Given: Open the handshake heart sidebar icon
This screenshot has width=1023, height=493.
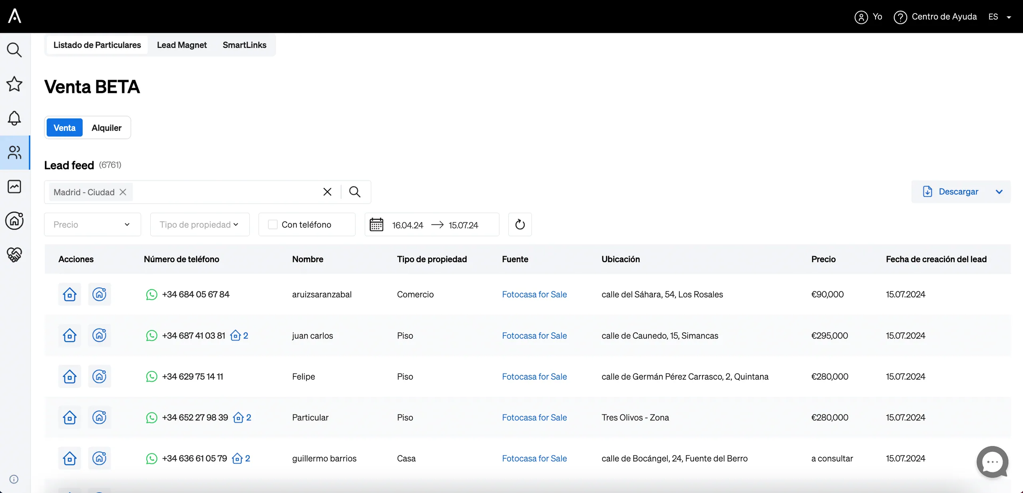Looking at the screenshot, I should pos(14,254).
